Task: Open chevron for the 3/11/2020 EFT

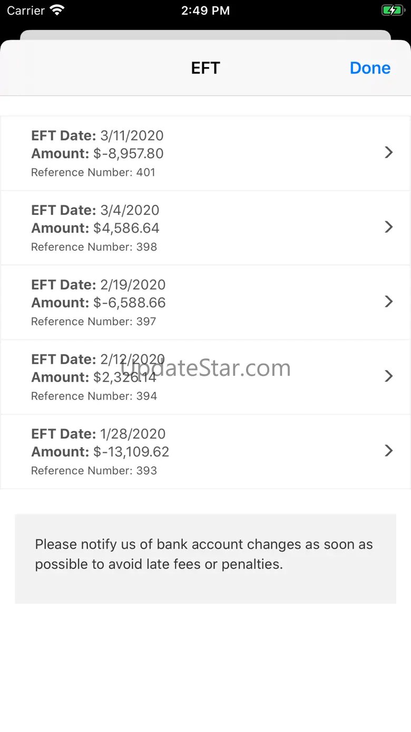Action: click(x=389, y=153)
